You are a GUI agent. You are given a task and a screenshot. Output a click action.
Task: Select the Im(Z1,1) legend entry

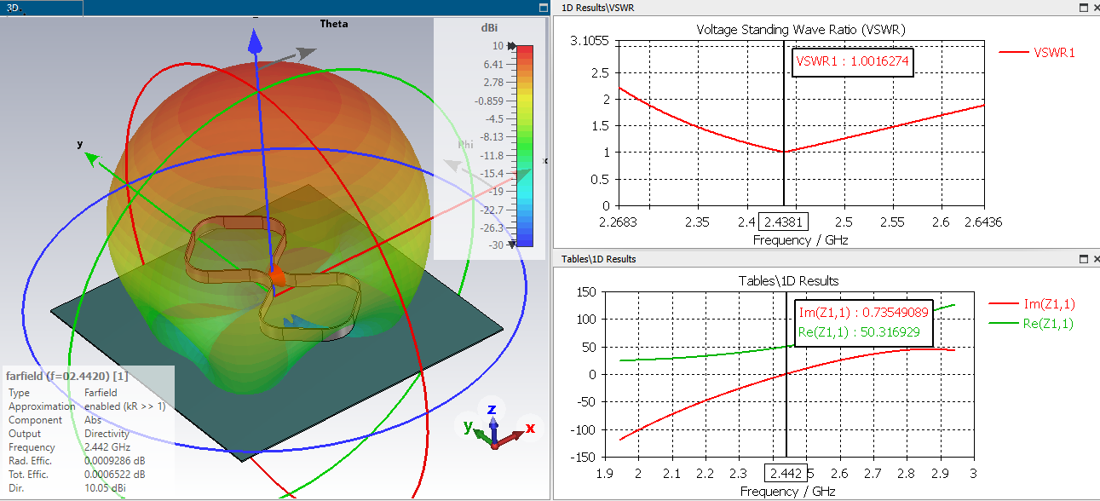(1031, 302)
